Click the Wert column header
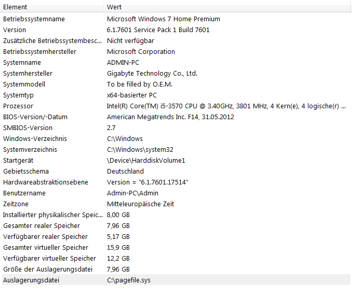Viewport: 352px width, 299px height. coord(227,7)
